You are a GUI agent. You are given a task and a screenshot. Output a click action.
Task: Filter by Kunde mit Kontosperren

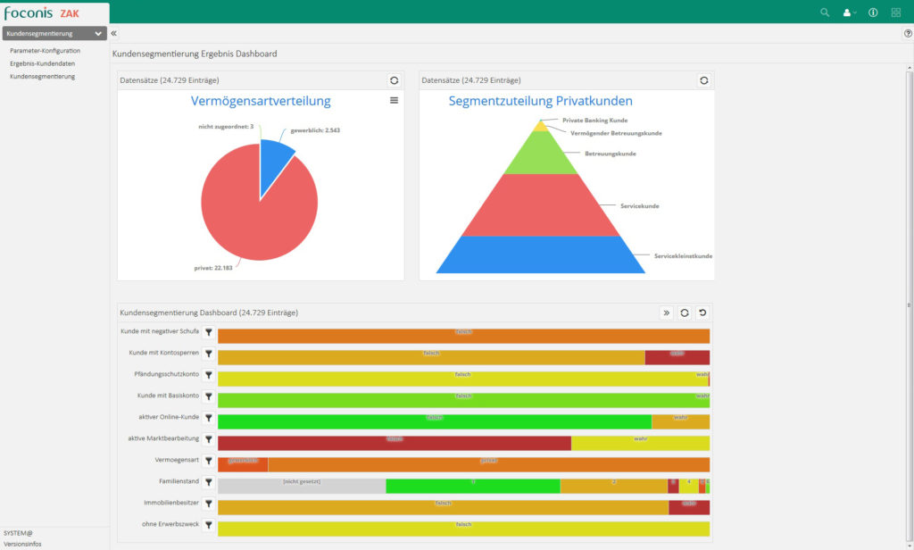point(208,354)
